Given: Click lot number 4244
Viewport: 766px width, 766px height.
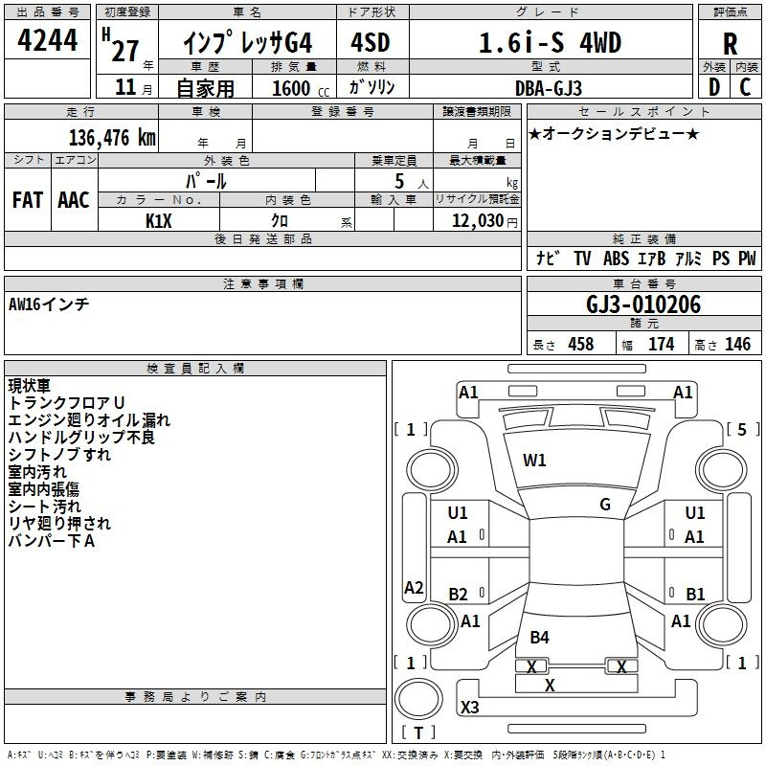Looking at the screenshot, I should coord(48,40).
